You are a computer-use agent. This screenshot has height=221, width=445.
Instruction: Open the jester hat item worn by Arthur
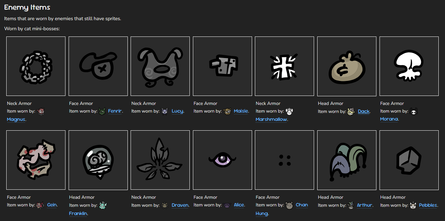coord(347,160)
